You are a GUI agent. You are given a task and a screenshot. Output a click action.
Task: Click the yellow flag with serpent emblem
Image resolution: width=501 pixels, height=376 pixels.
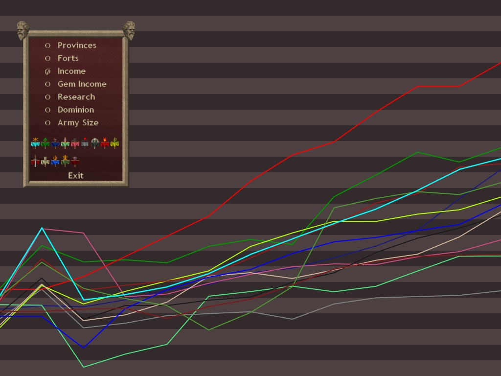click(114, 143)
